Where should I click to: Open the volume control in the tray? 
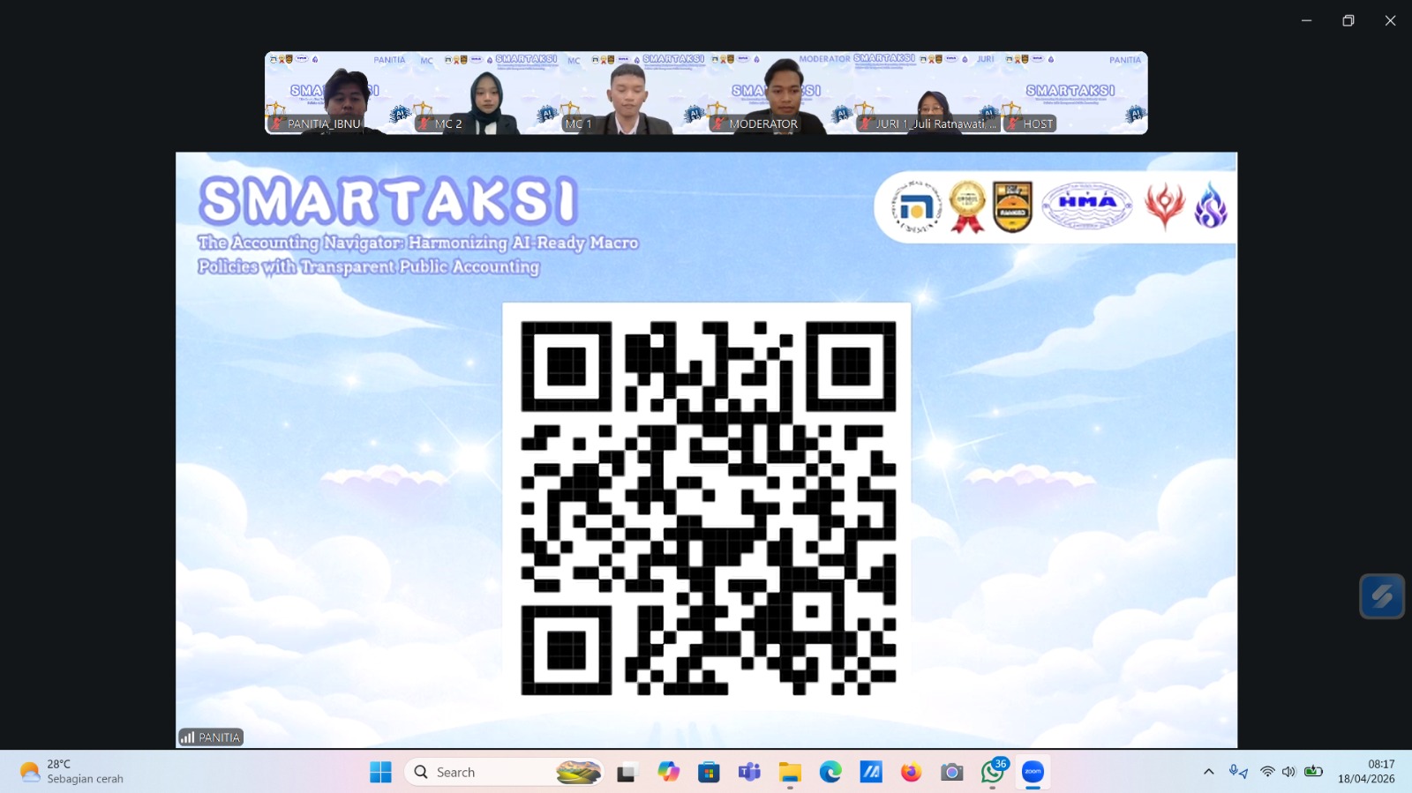[1288, 772]
